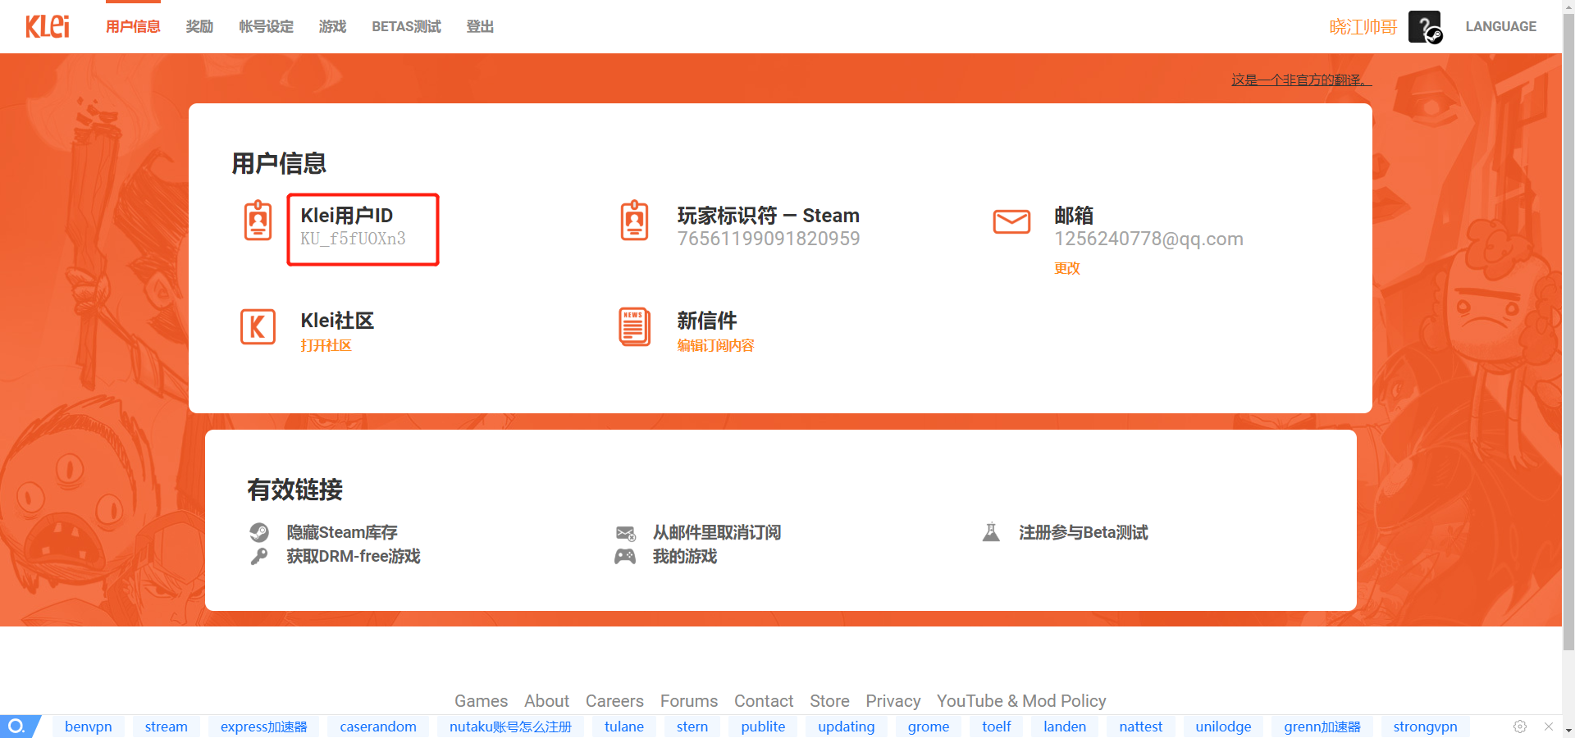Click 登出 to log out
This screenshot has height=738, width=1575.
pyautogui.click(x=480, y=26)
